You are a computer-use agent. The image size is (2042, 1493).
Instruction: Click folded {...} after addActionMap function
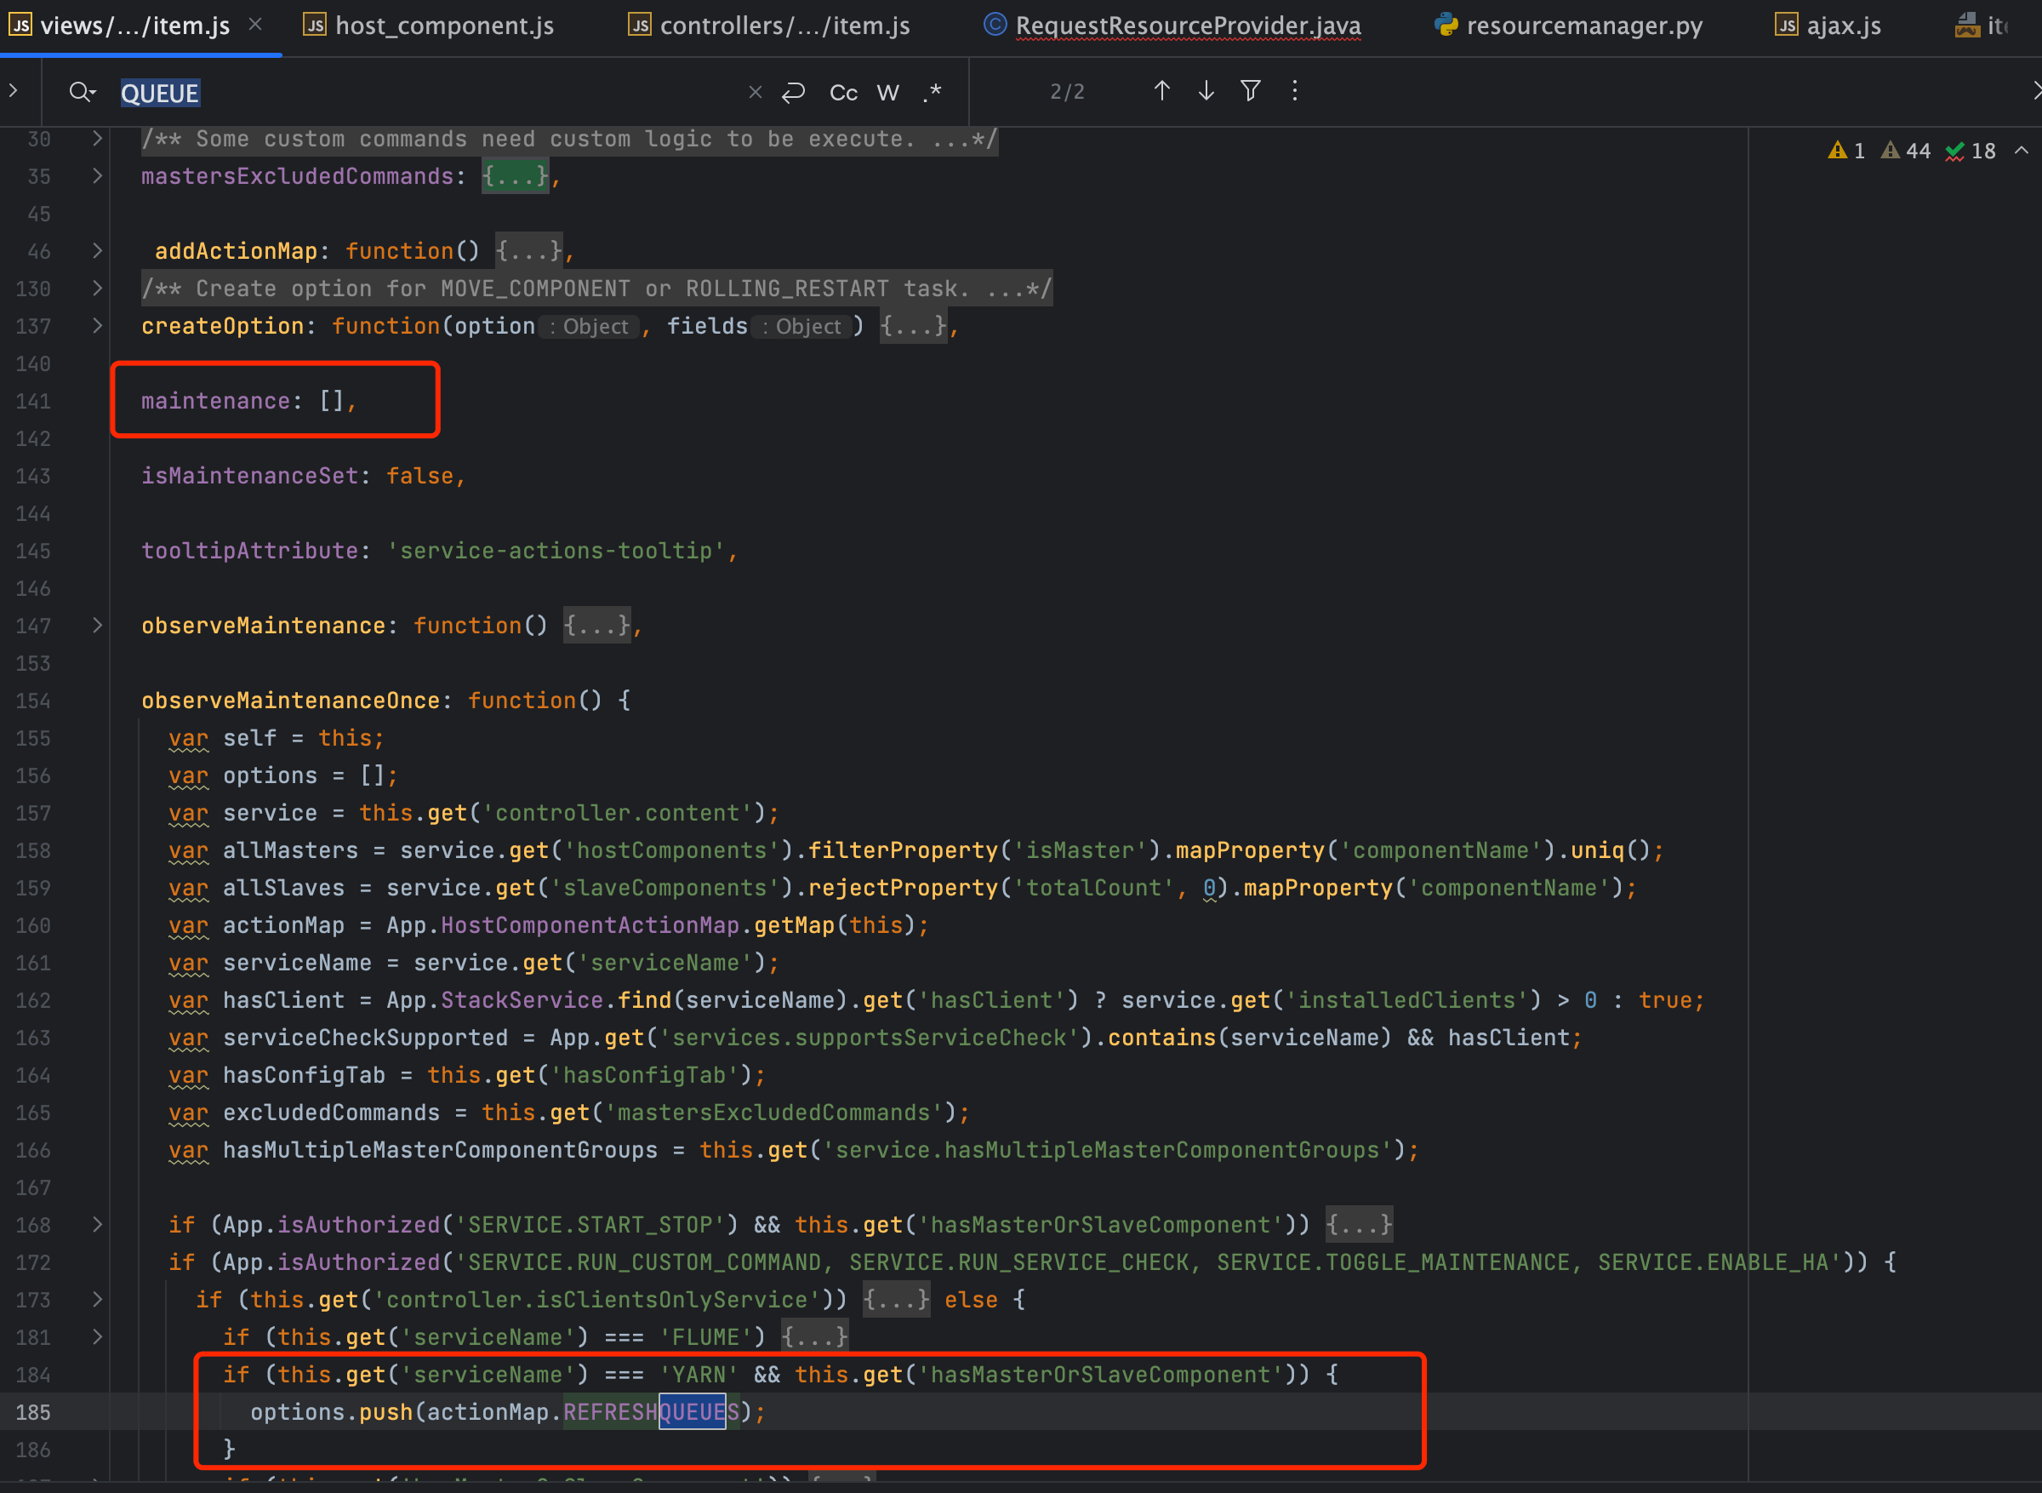(529, 251)
